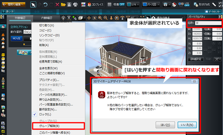The image size is (223, 135).
Task: Click the movie playback slider bar
Action: click(27, 44)
